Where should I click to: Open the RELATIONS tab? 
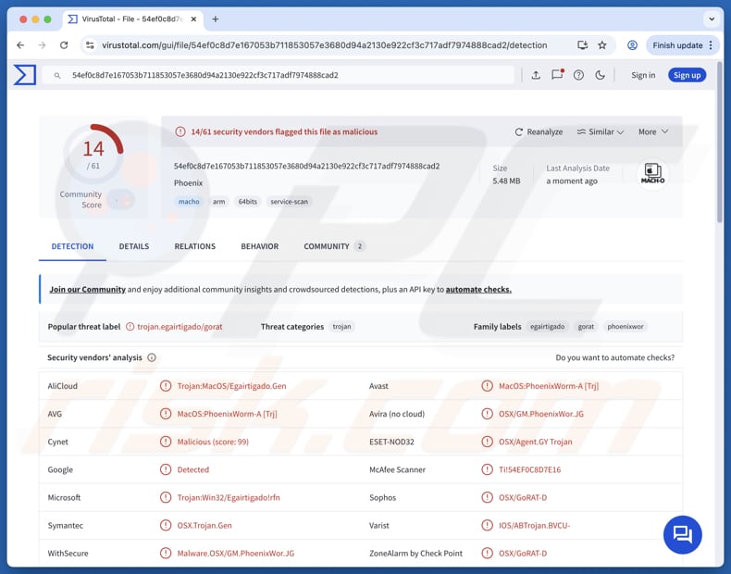pyautogui.click(x=195, y=246)
